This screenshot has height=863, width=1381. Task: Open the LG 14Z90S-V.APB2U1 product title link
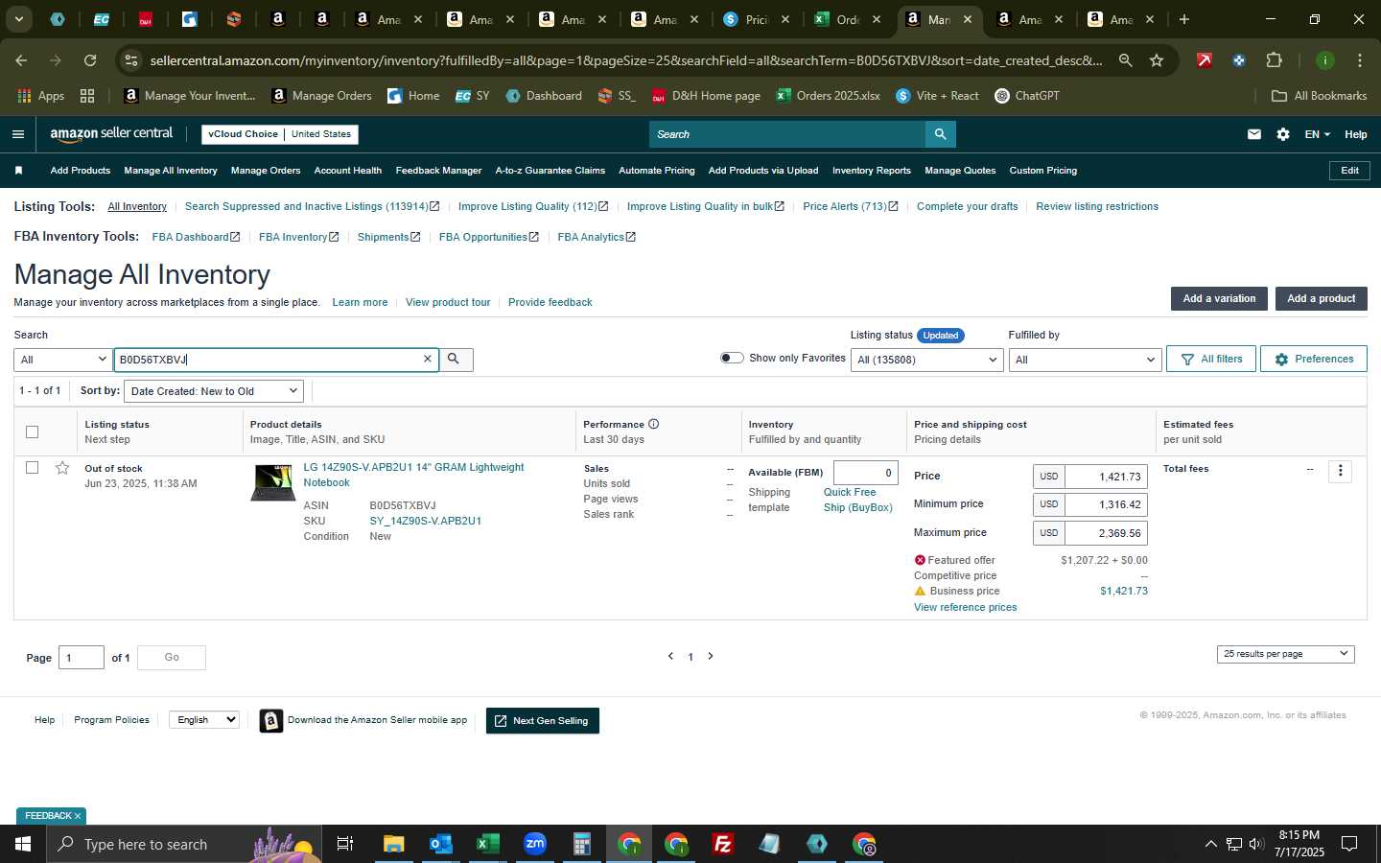(x=413, y=475)
